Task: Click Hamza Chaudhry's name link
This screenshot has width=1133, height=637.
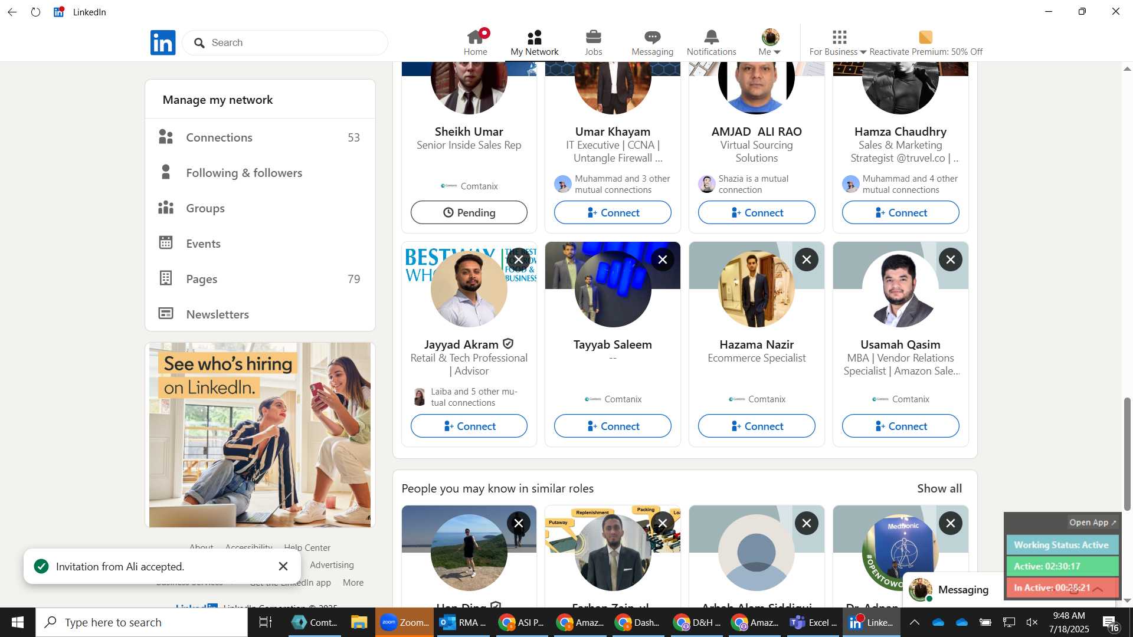Action: (900, 132)
